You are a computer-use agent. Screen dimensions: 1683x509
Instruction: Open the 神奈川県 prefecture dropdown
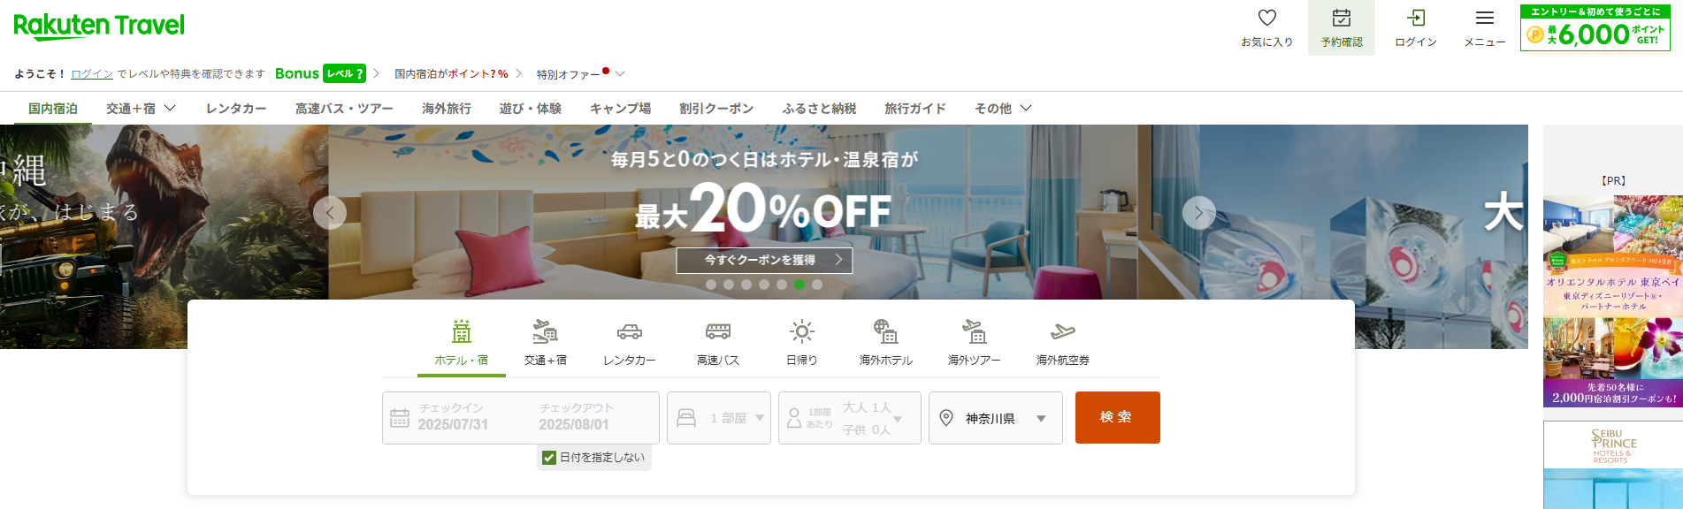pos(995,418)
